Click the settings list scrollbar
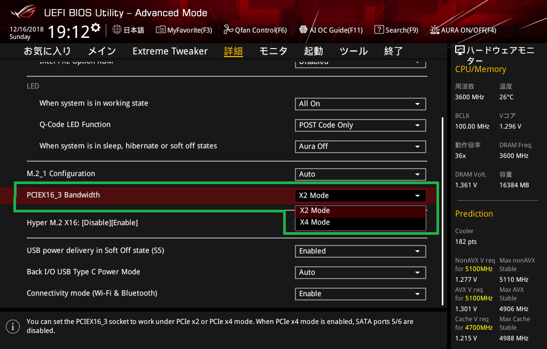 (443, 211)
